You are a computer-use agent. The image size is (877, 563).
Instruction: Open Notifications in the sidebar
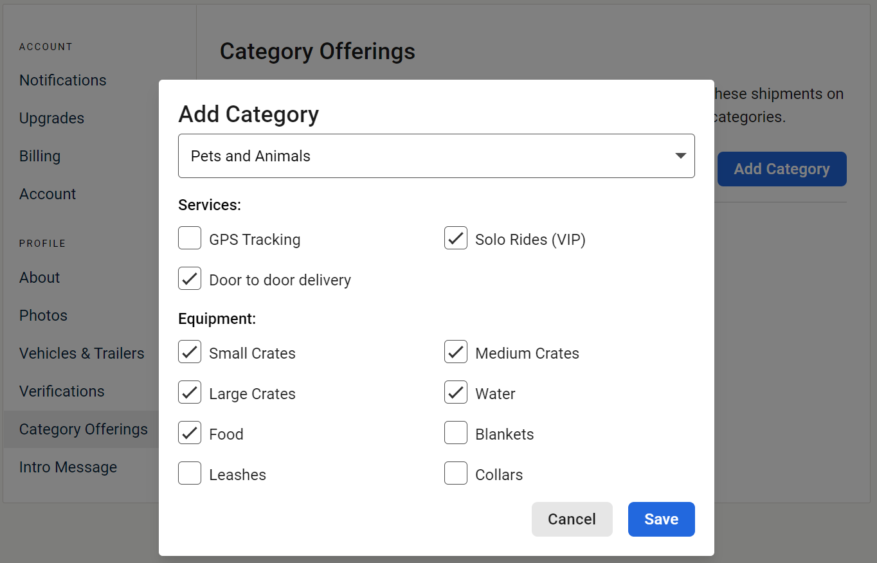[63, 80]
